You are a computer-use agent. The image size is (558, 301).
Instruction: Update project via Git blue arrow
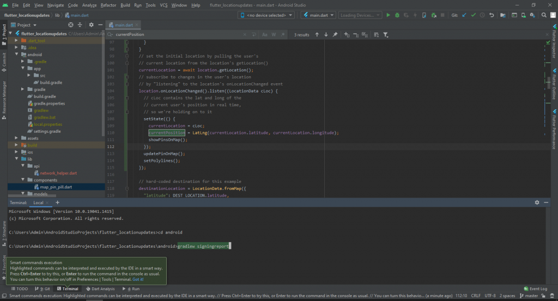tap(464, 15)
